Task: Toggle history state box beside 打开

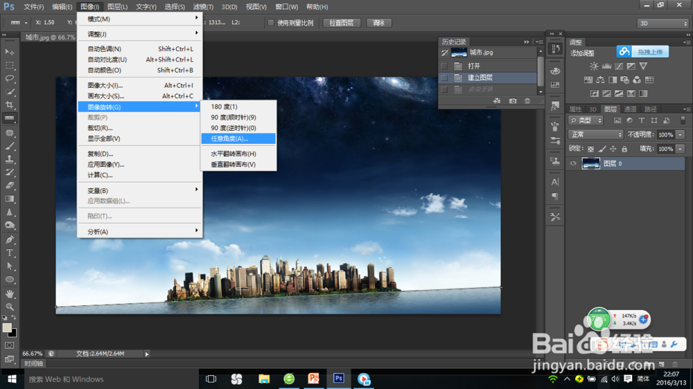Action: pos(444,66)
